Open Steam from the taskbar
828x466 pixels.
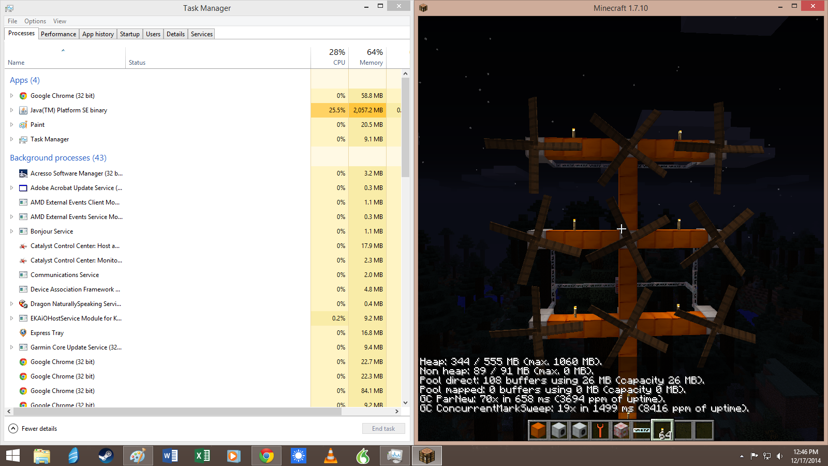tap(106, 456)
